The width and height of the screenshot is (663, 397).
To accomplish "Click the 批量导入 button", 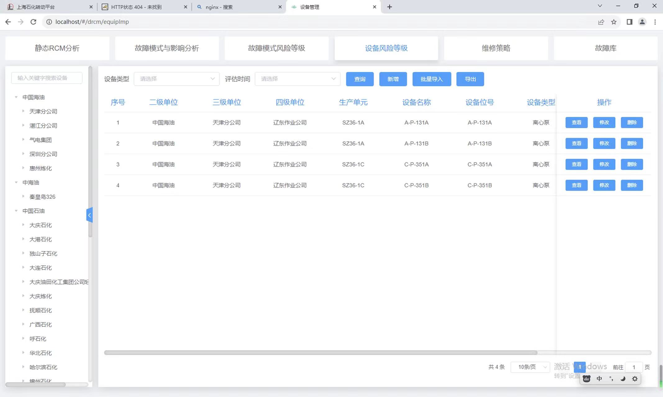I will pos(432,79).
